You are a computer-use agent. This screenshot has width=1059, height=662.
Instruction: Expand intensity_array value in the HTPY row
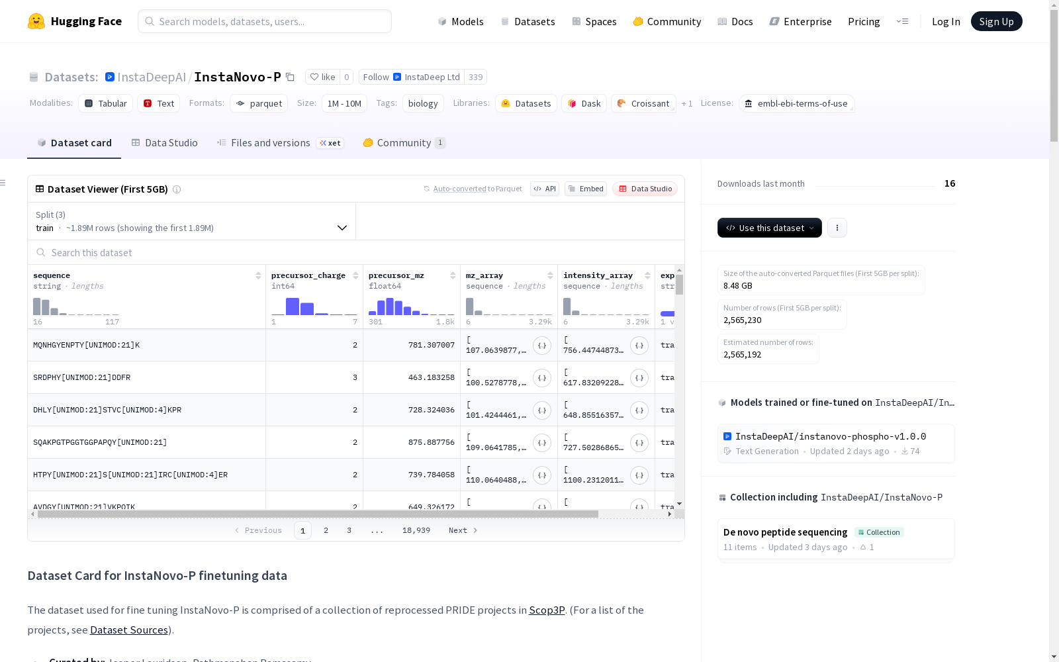pyautogui.click(x=639, y=475)
